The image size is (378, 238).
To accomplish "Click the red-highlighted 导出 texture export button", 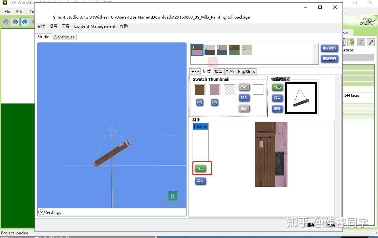I will point(202,168).
